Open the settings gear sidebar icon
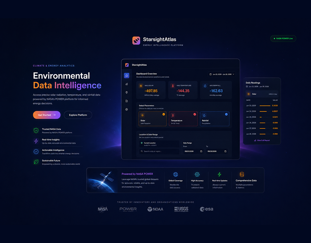The image size is (311, 243). 126,110
